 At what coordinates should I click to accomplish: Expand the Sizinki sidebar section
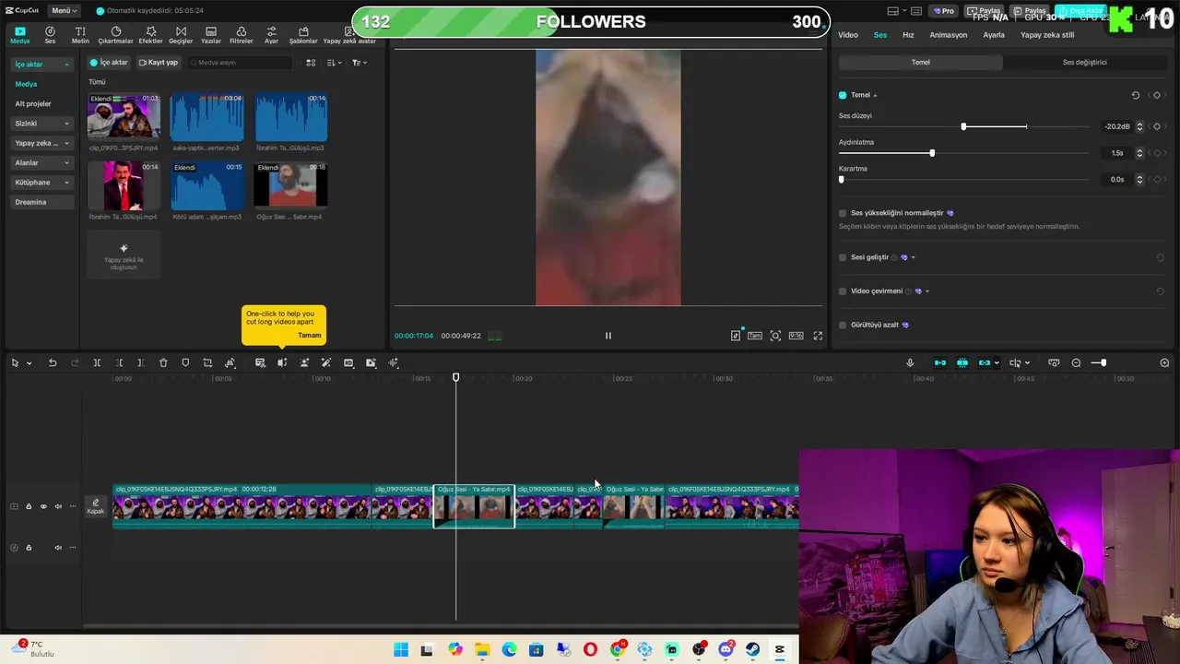click(x=41, y=124)
